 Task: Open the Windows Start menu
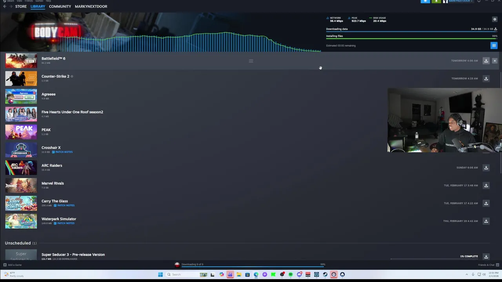160,275
